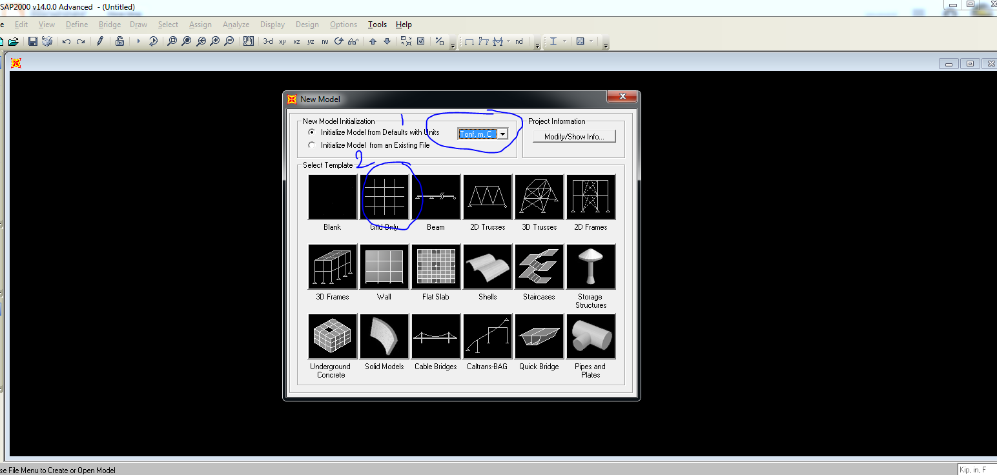Open the rotate 3D view tool

pos(339,41)
